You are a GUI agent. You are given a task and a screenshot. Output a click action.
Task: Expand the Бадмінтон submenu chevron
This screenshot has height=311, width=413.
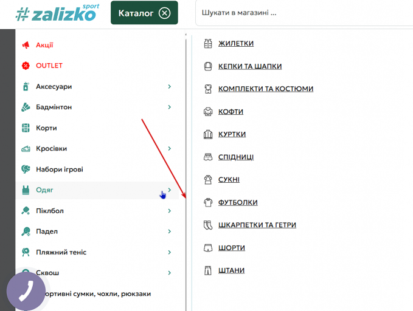[169, 107]
